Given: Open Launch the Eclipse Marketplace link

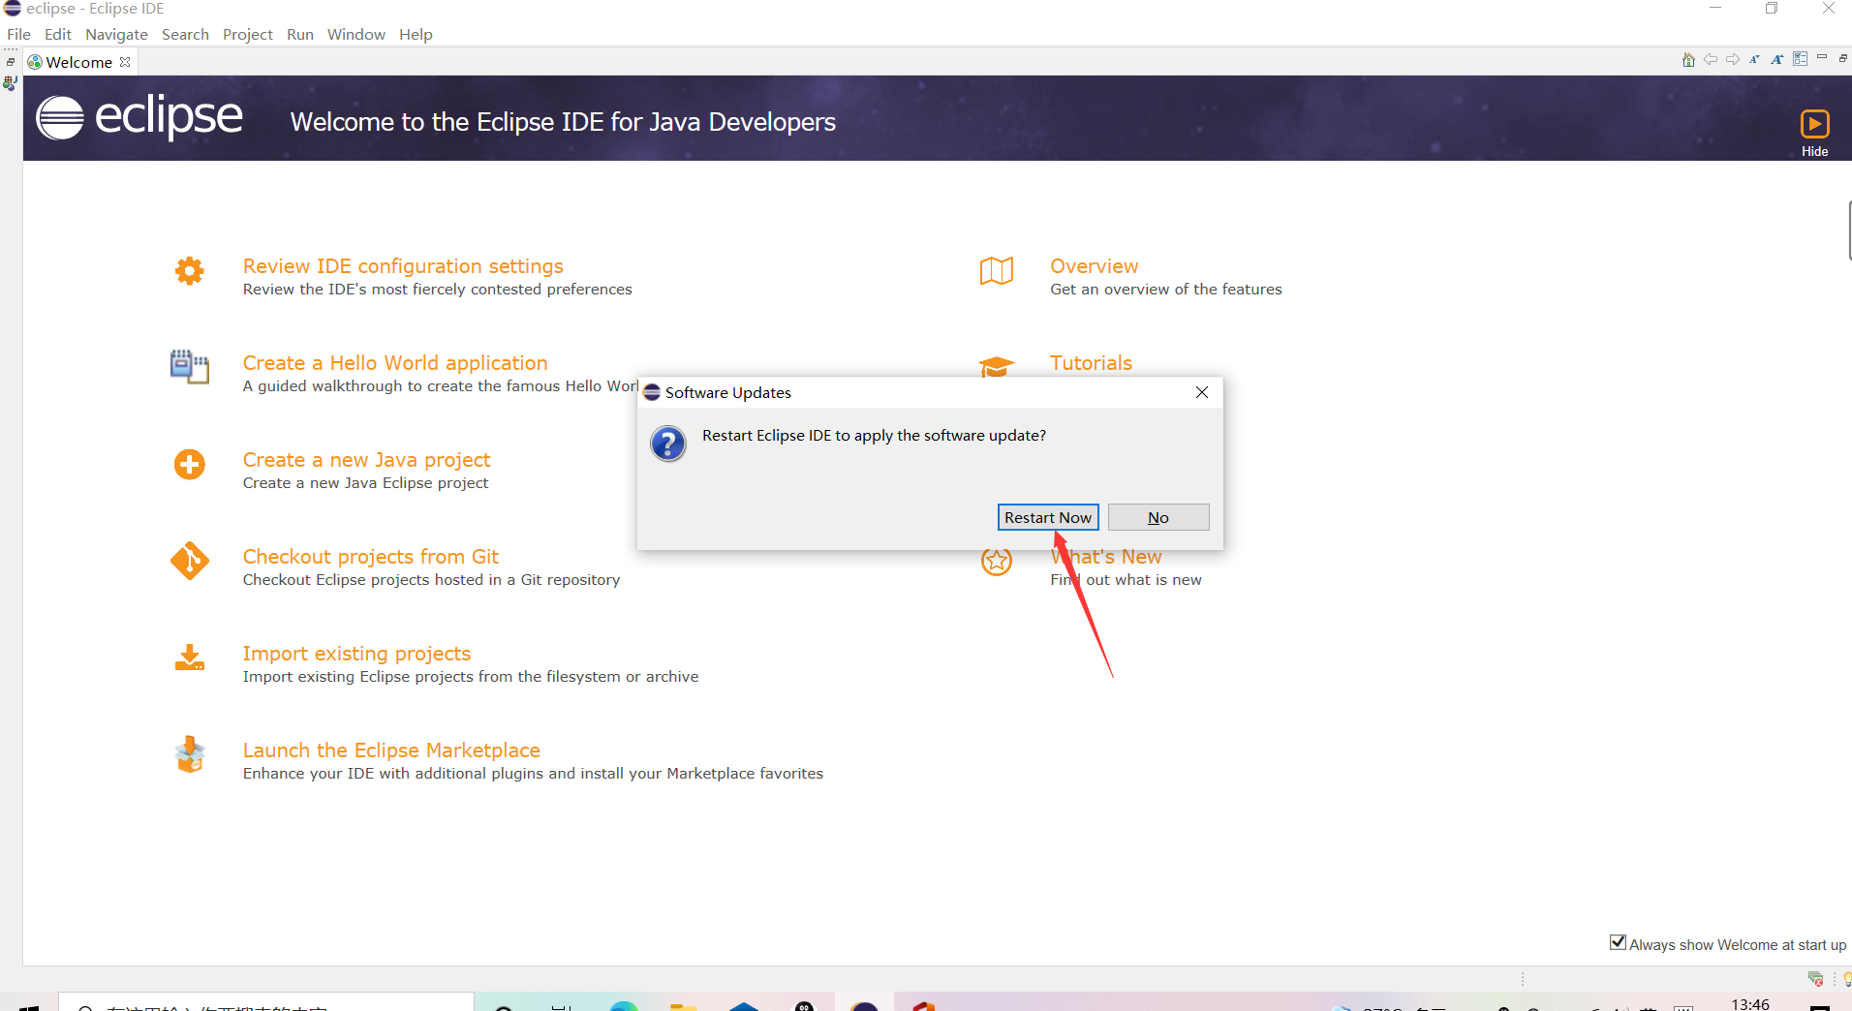Looking at the screenshot, I should pos(391,751).
